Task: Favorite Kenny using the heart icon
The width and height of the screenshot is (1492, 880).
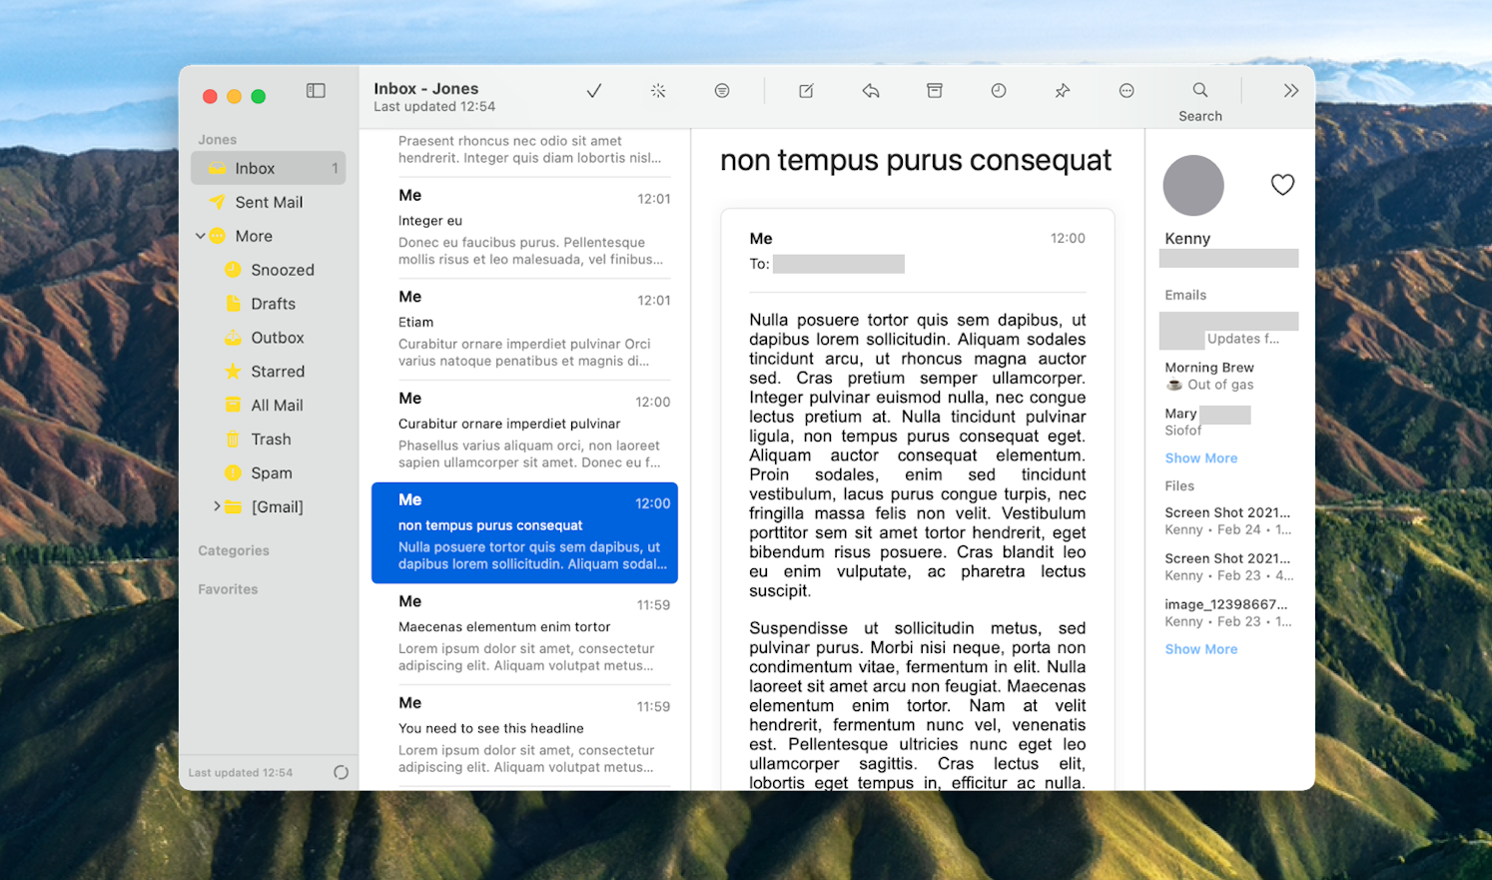Action: (x=1281, y=185)
